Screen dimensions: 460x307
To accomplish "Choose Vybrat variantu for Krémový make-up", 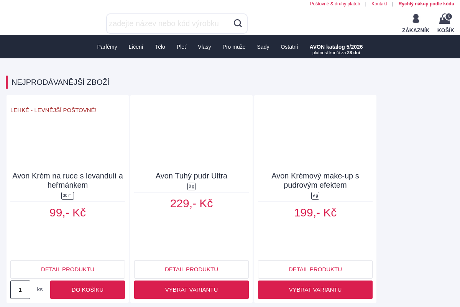I will coord(315,290).
